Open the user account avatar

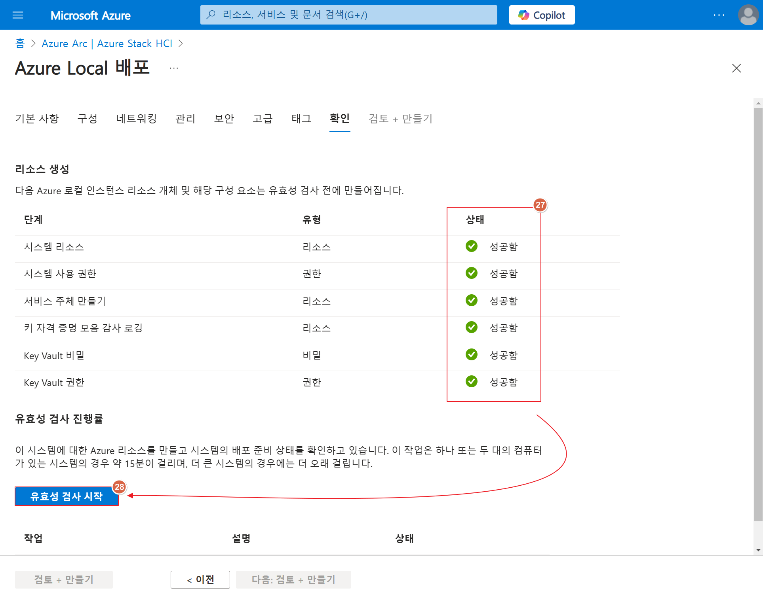pos(748,15)
